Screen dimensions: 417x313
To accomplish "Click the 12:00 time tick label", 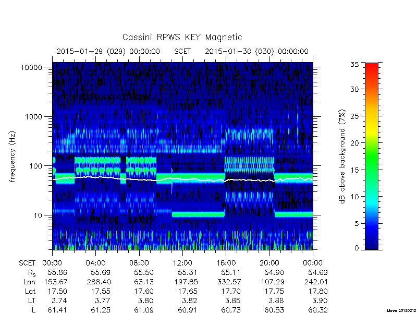I will click(x=182, y=263).
